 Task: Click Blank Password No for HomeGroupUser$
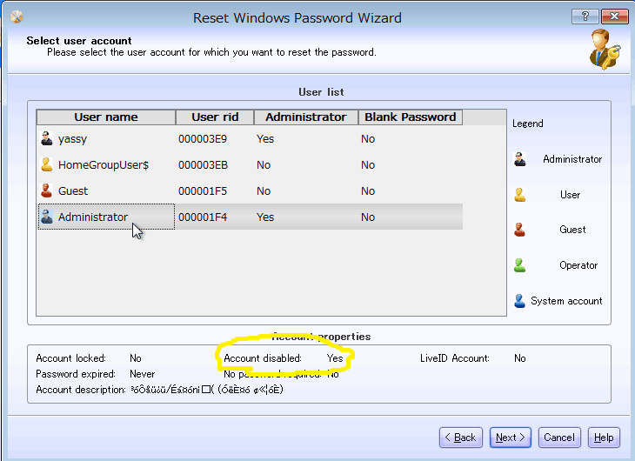pos(368,165)
